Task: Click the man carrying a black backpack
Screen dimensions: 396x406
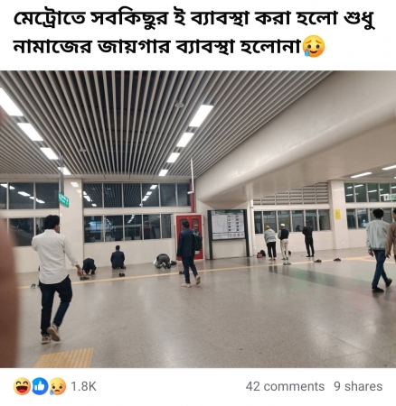Action: pos(188,254)
